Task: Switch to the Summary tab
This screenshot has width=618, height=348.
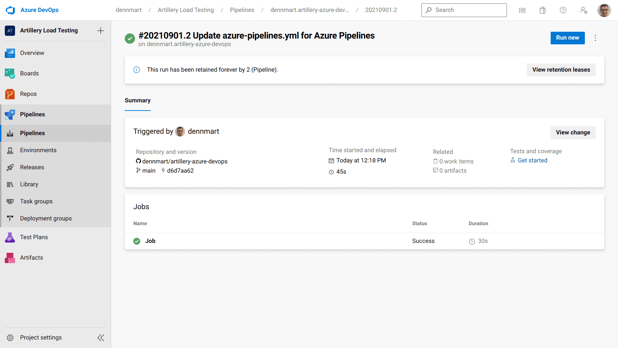Action: coord(137,100)
